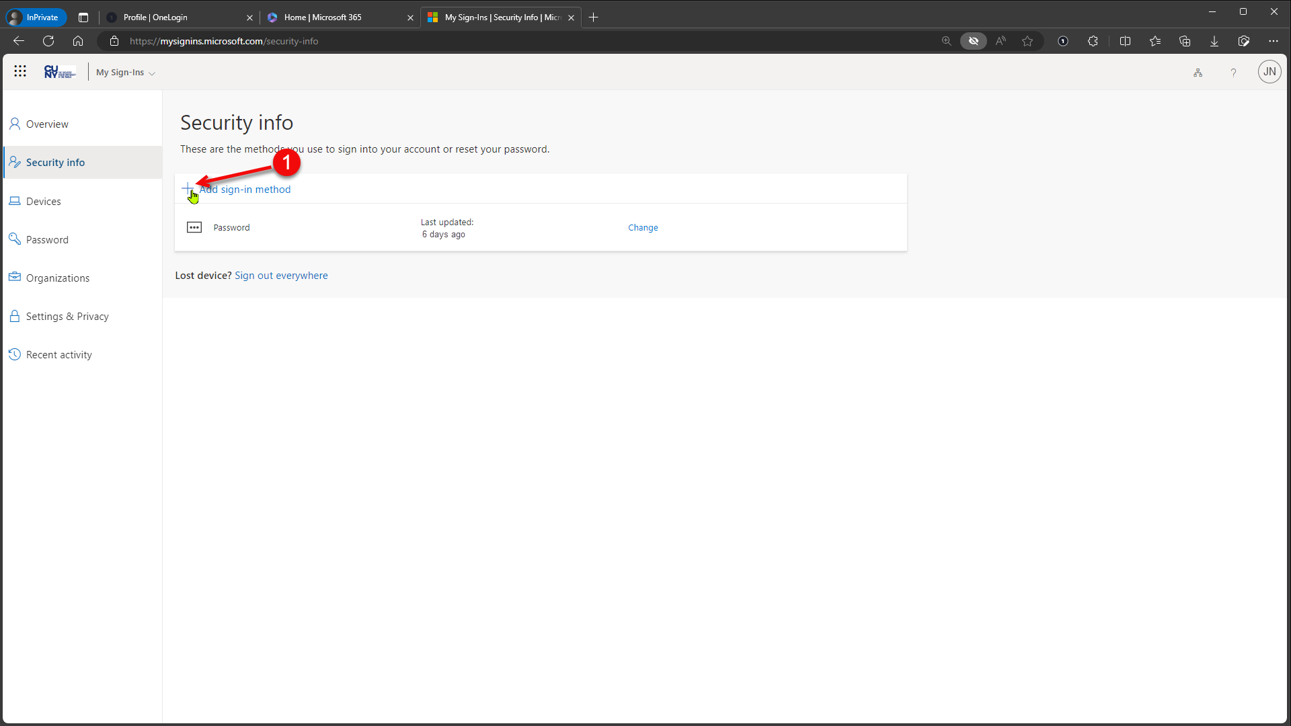Screen dimensions: 1291x726
Task: Open the tab actions menu button
Action: pos(83,17)
